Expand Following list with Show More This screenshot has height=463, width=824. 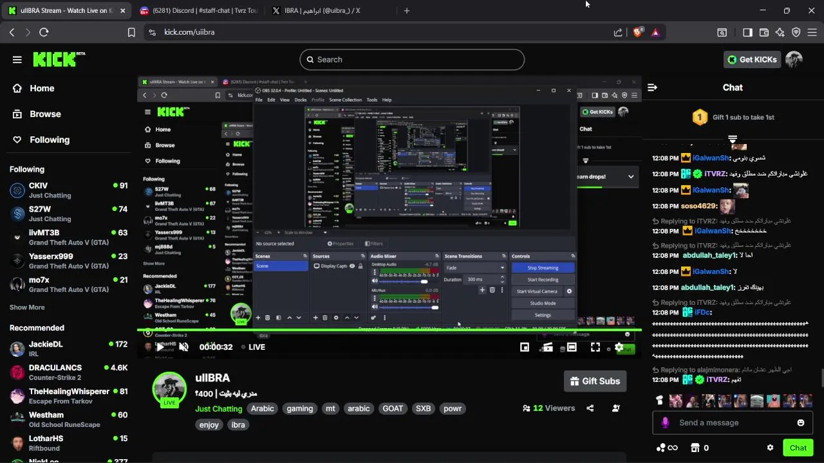27,307
